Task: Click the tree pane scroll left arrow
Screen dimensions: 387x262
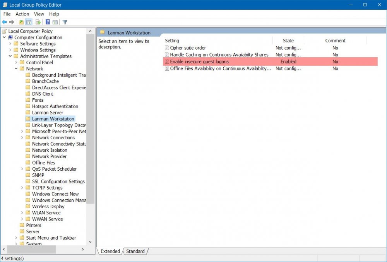Action: [4, 249]
